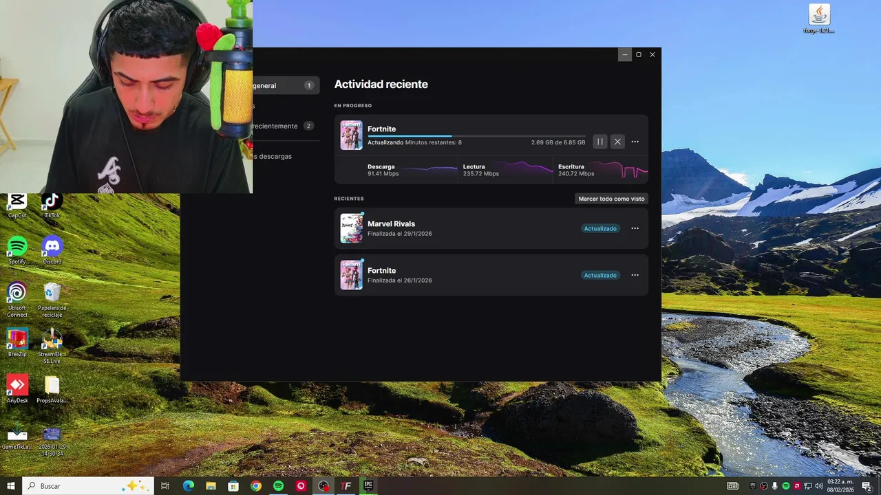Open TF app from taskbar
This screenshot has width=881, height=495.
coord(346,485)
